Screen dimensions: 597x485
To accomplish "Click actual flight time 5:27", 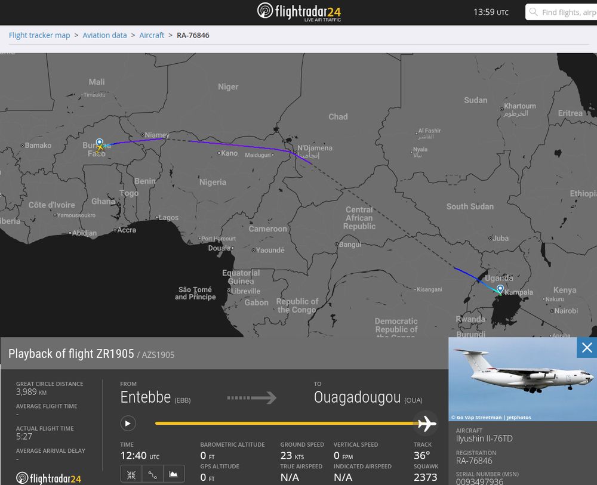I will tap(24, 437).
